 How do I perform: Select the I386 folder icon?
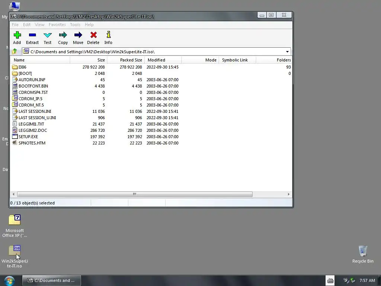pyautogui.click(x=15, y=67)
